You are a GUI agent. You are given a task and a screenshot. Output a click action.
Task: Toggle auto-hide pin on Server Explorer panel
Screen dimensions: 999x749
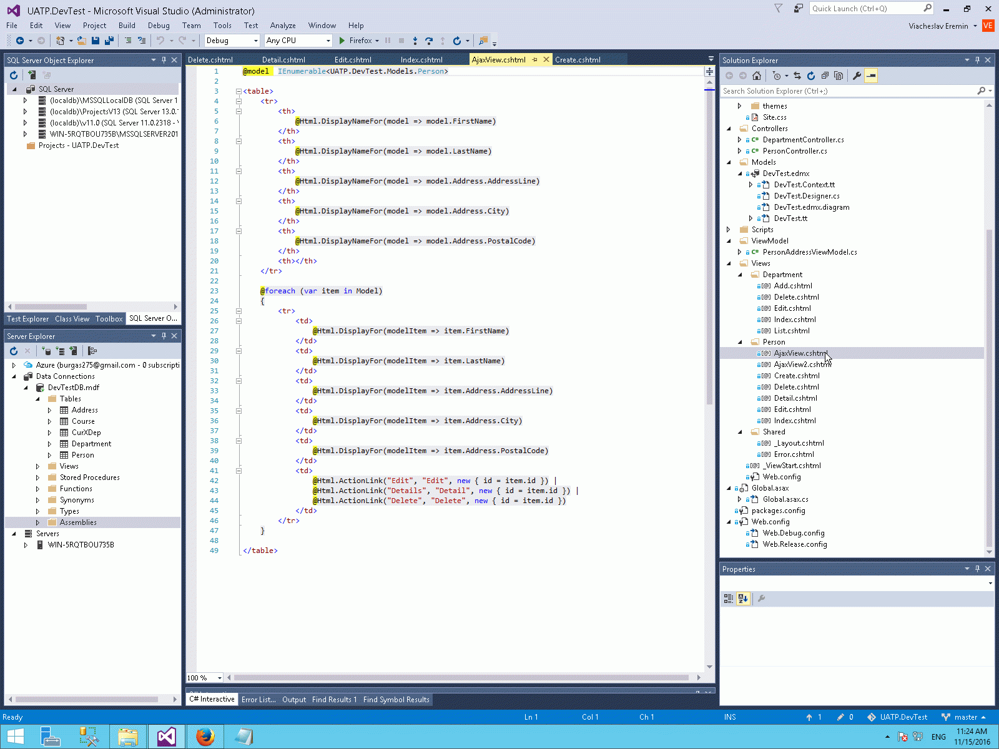pos(164,336)
